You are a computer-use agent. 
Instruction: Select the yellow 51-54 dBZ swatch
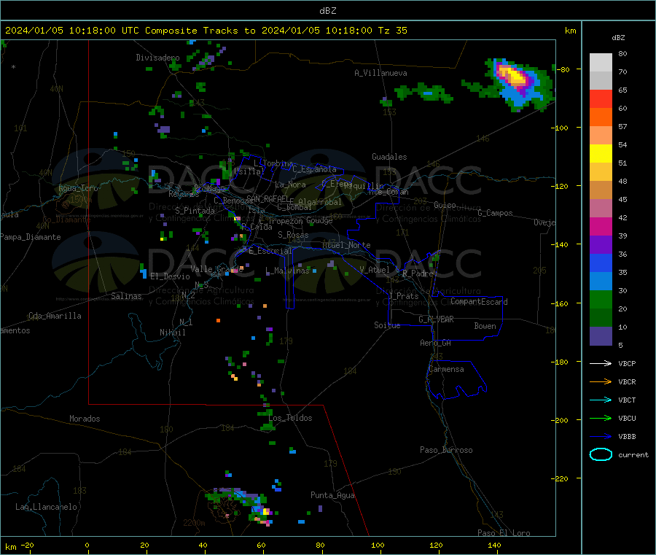click(601, 154)
